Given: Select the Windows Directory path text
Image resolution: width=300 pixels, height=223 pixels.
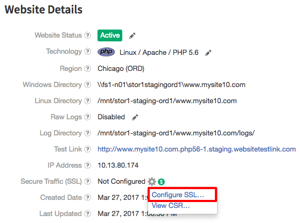Looking at the screenshot, I should tap(171, 84).
